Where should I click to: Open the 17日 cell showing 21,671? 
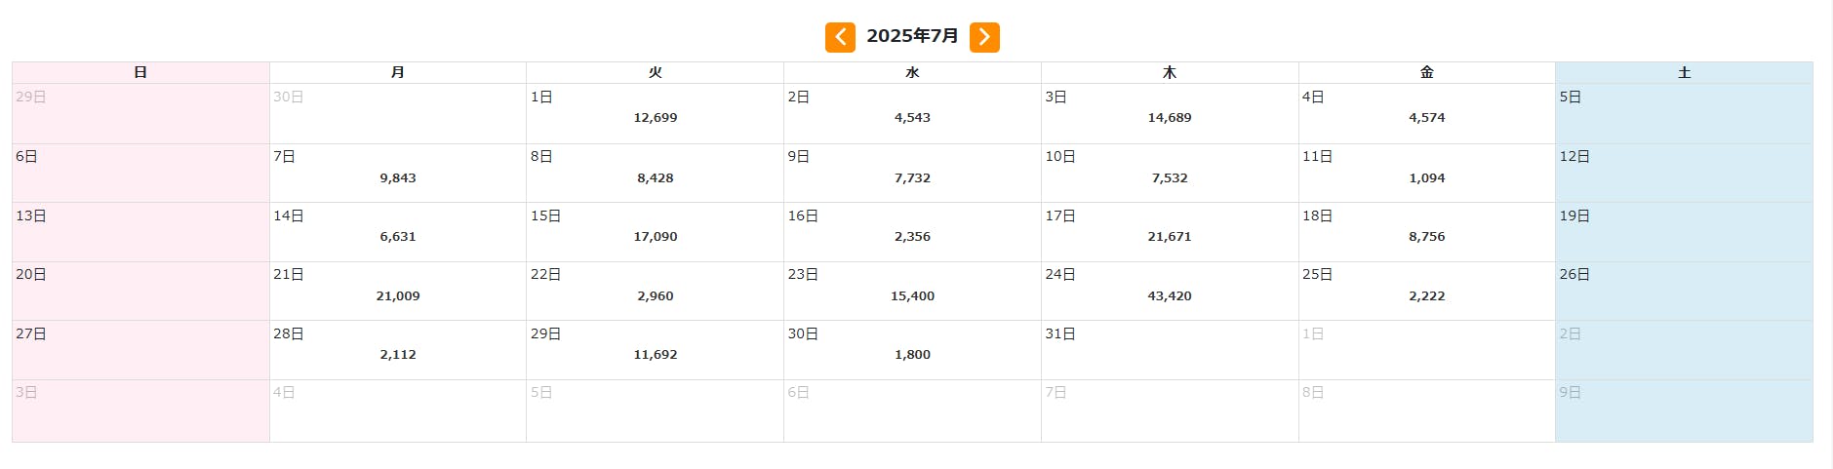click(x=1169, y=237)
